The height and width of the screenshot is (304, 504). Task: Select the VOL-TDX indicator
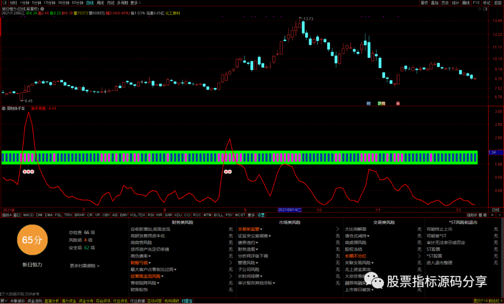138,215
